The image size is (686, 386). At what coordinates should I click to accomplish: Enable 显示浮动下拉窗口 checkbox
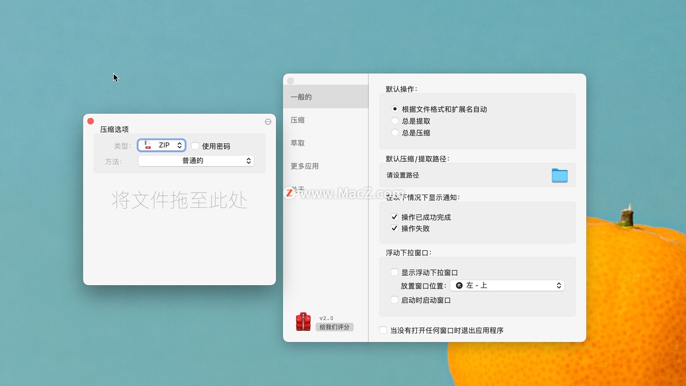394,272
